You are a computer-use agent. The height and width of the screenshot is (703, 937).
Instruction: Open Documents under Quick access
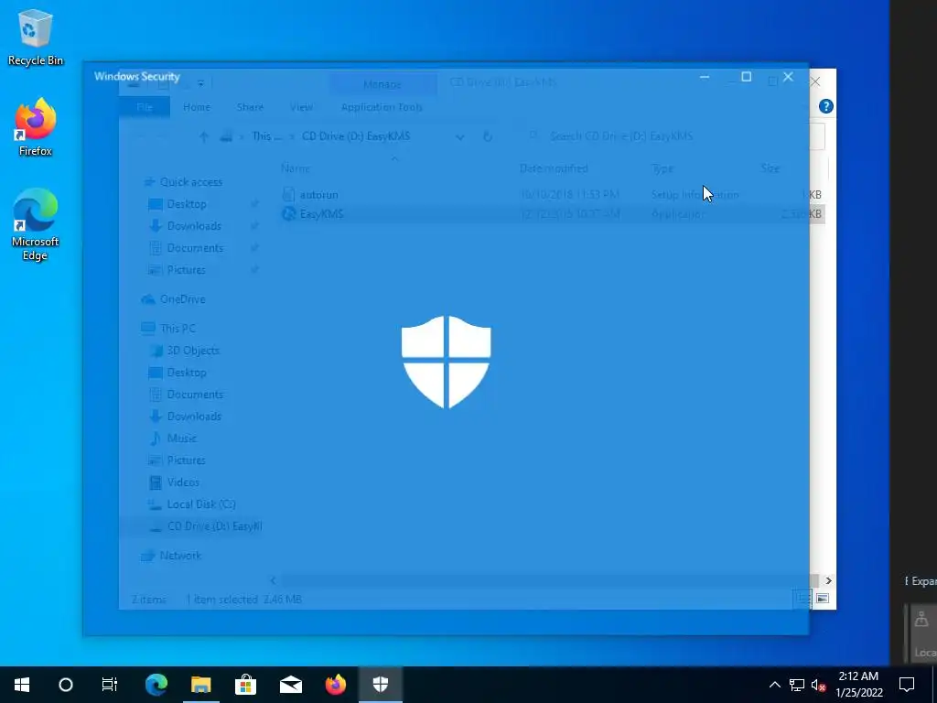coord(195,248)
